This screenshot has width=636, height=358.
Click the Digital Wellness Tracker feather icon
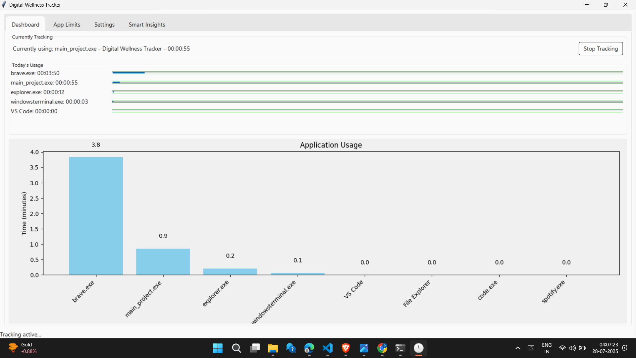(4, 5)
